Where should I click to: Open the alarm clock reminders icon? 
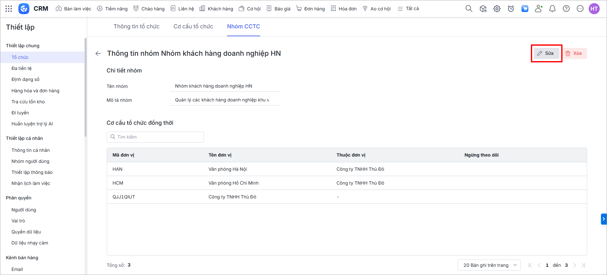[x=511, y=9]
